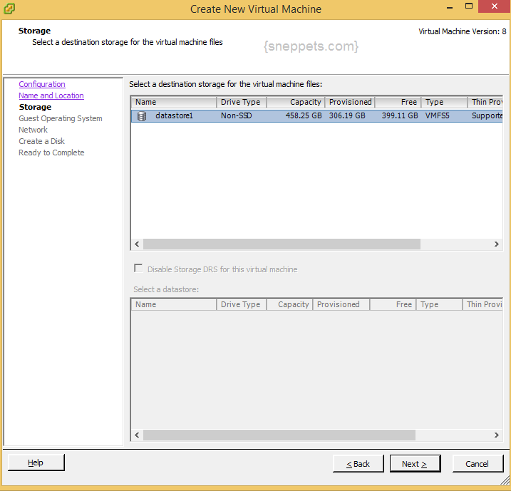Click lower table Type column header
This screenshot has width=511, height=491.
439,304
